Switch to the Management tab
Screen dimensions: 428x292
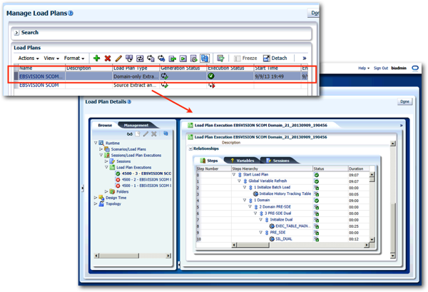tap(136, 126)
